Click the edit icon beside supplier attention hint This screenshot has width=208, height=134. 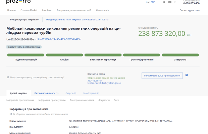coord(8,77)
